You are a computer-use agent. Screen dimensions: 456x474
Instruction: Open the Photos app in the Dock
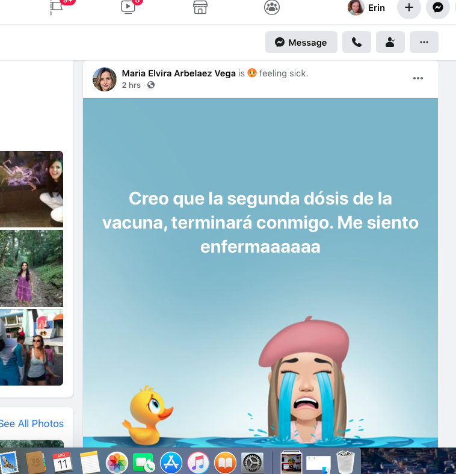[117, 463]
